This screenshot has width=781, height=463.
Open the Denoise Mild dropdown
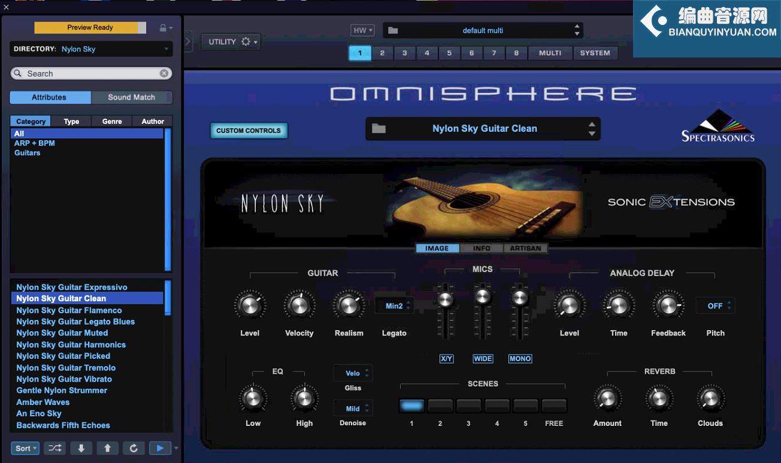tap(353, 409)
